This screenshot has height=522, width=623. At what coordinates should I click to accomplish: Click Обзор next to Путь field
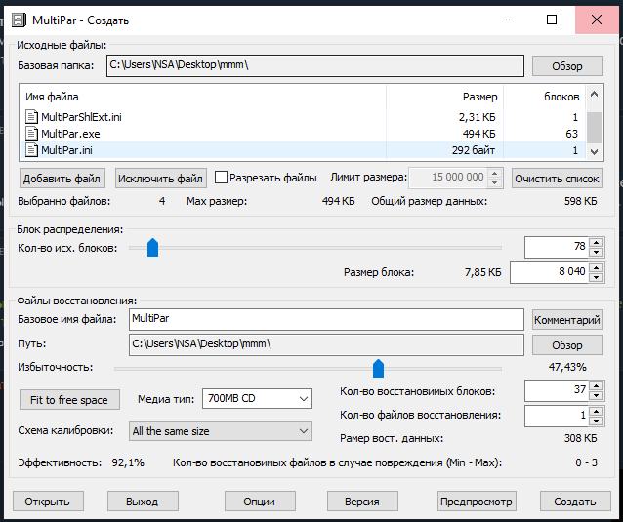(x=567, y=345)
